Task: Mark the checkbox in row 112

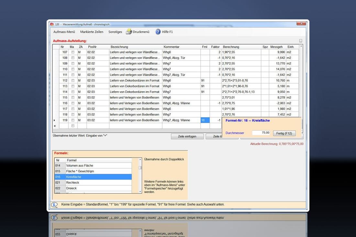Action: 73,80
